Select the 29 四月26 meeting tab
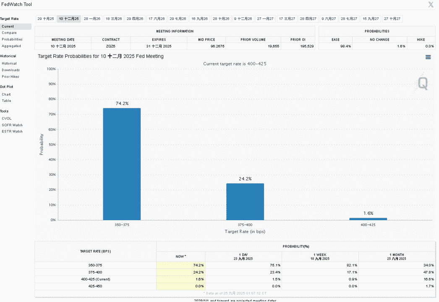This screenshot has width=439, height=302. (135, 19)
